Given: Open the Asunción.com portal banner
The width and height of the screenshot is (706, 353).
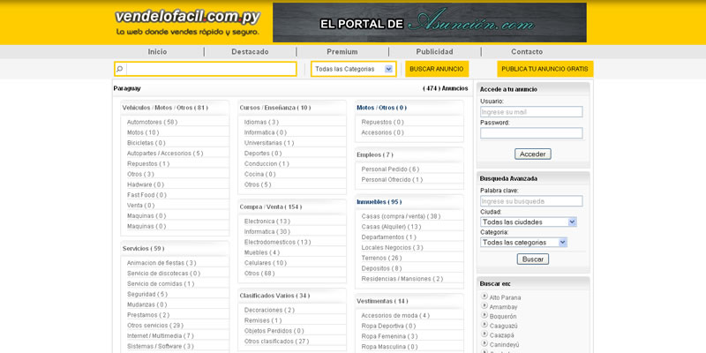Looking at the screenshot, I should (x=429, y=23).
